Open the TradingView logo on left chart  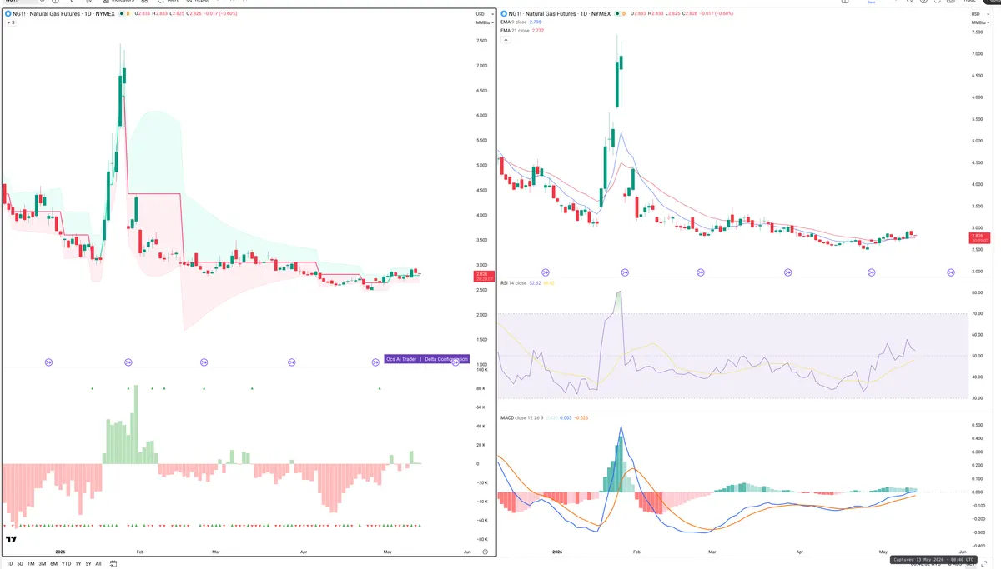11,540
